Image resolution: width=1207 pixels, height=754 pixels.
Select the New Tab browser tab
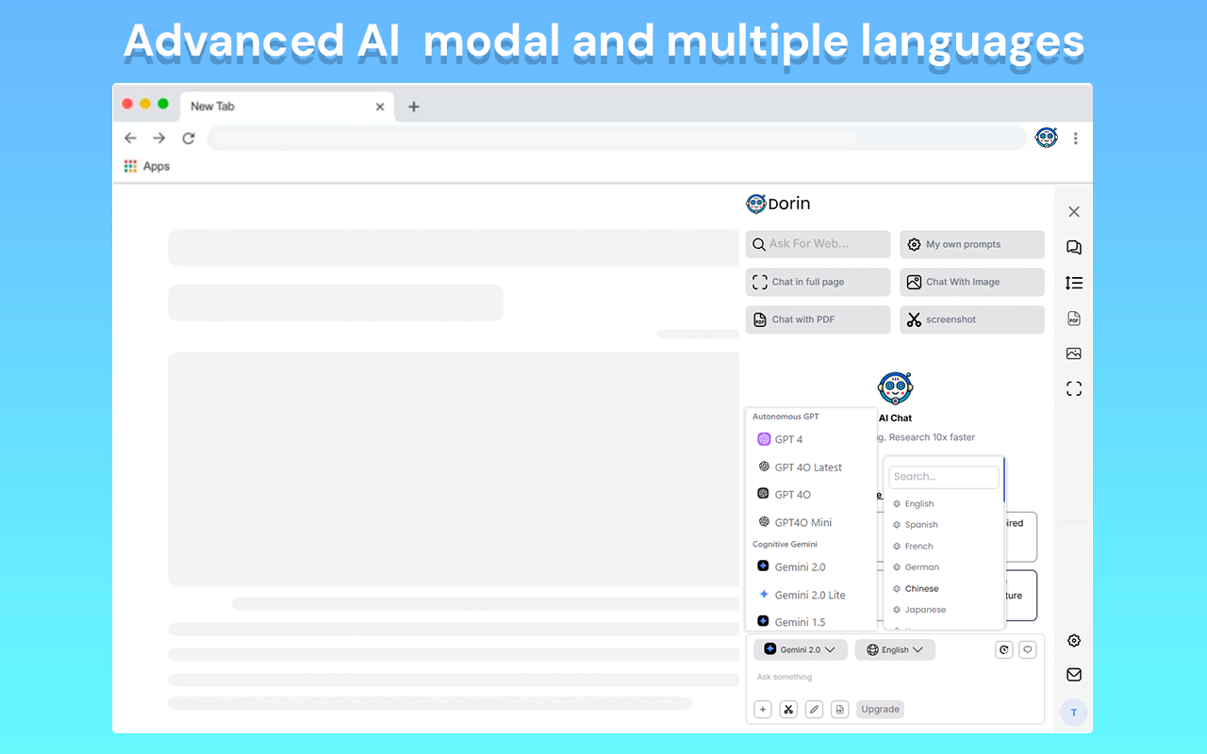pyautogui.click(x=288, y=107)
